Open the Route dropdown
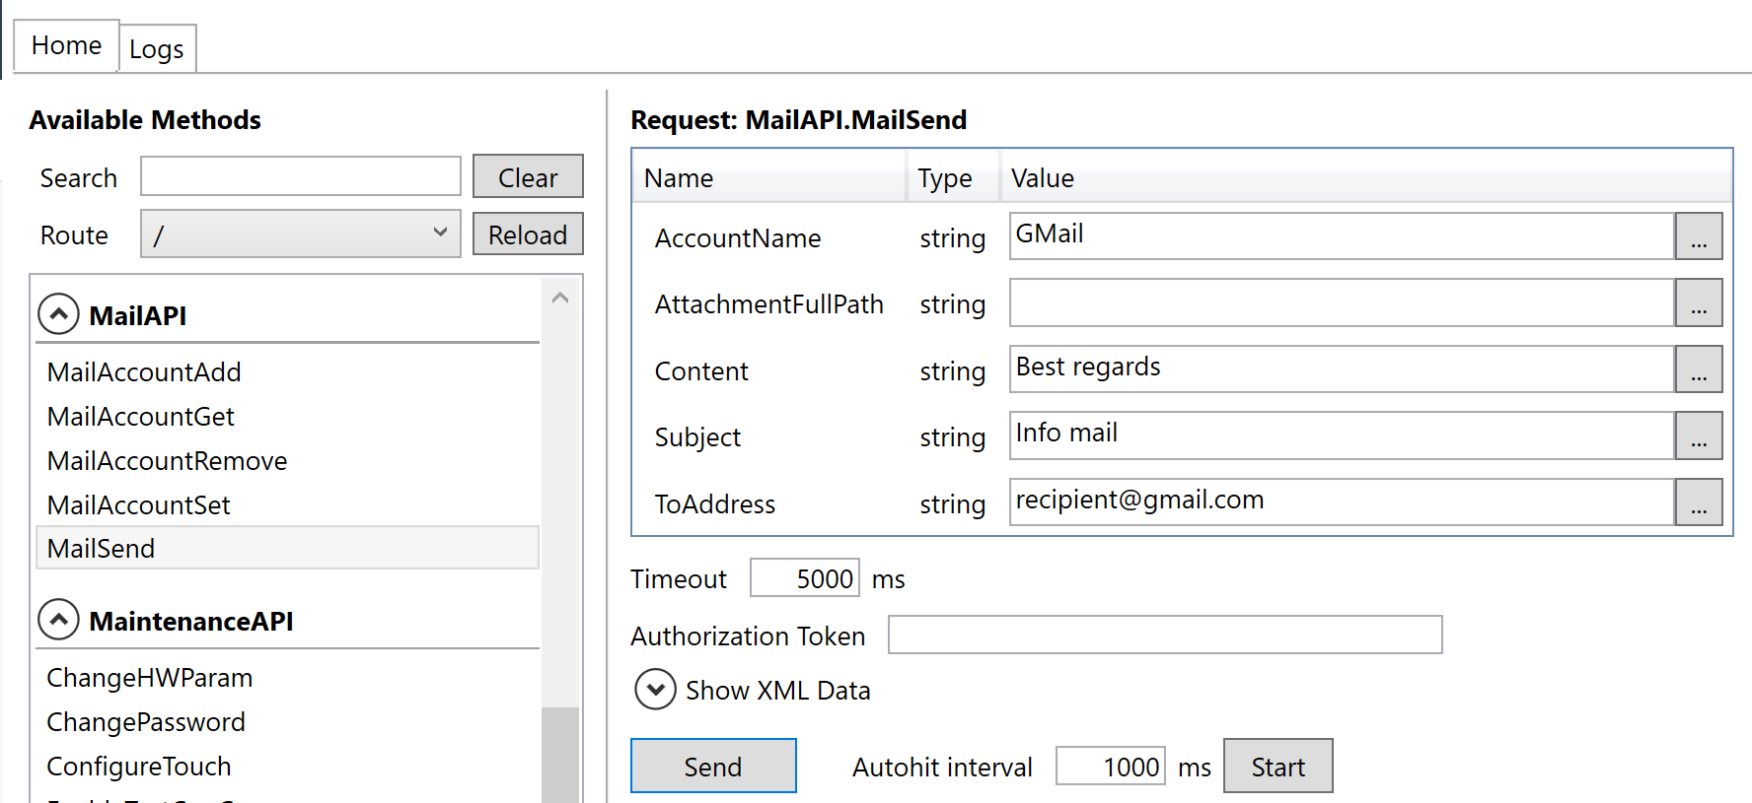This screenshot has width=1752, height=803. click(300, 234)
